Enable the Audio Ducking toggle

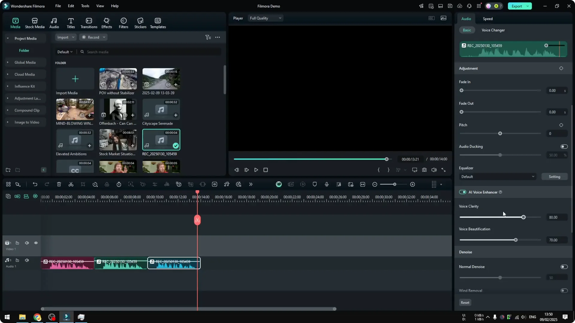point(564,147)
